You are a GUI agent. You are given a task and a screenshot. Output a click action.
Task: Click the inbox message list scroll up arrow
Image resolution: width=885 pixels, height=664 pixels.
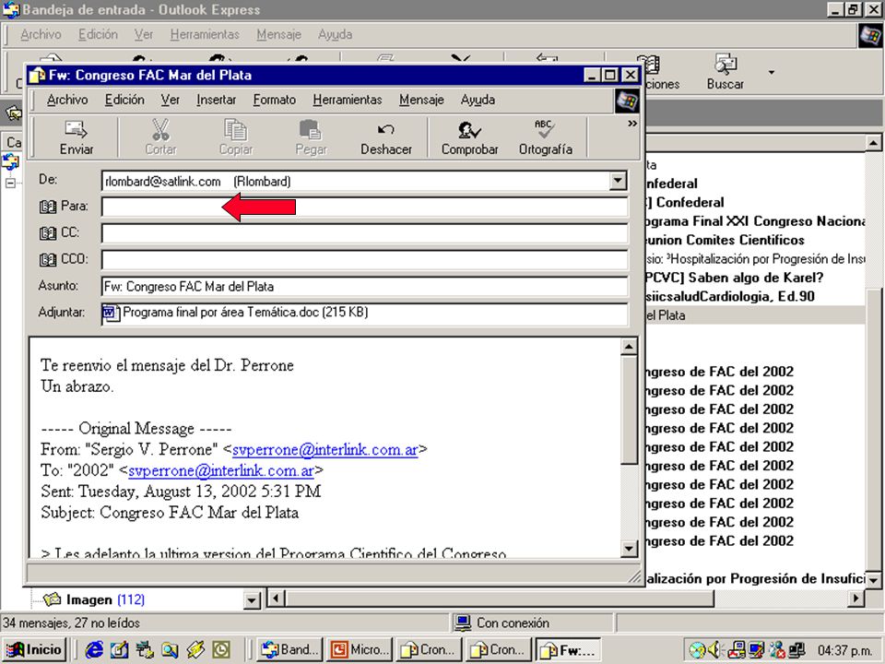coord(874,144)
